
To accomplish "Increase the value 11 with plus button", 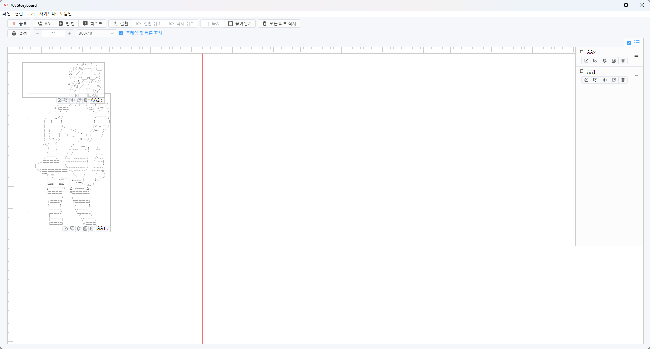I will 70,33.
